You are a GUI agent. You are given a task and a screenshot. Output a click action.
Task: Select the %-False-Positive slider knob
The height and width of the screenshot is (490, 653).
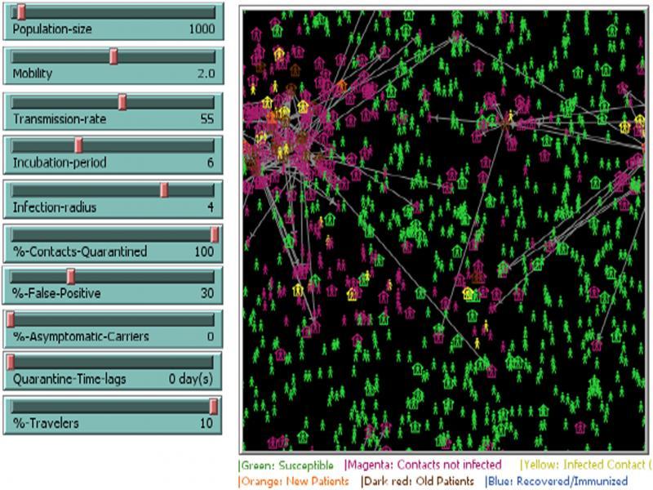[71, 275]
